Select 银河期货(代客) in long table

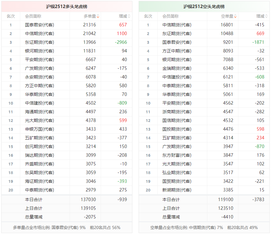pyautogui.click(x=39, y=51)
